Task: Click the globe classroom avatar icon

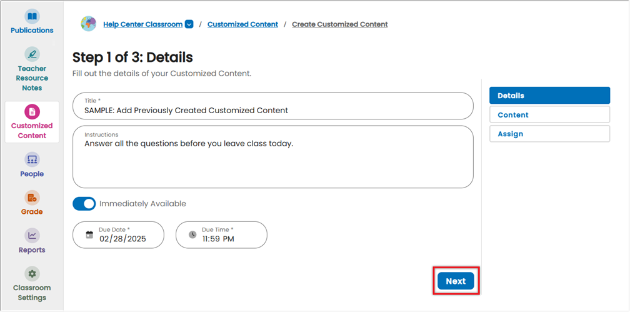Action: (x=88, y=24)
